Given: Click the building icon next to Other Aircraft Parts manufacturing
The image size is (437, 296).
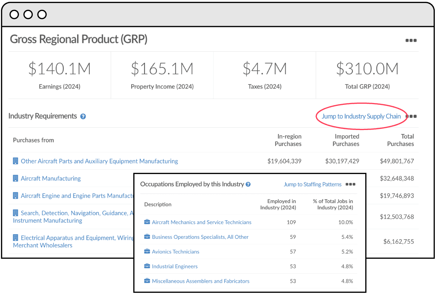Looking at the screenshot, I should coord(15,161).
